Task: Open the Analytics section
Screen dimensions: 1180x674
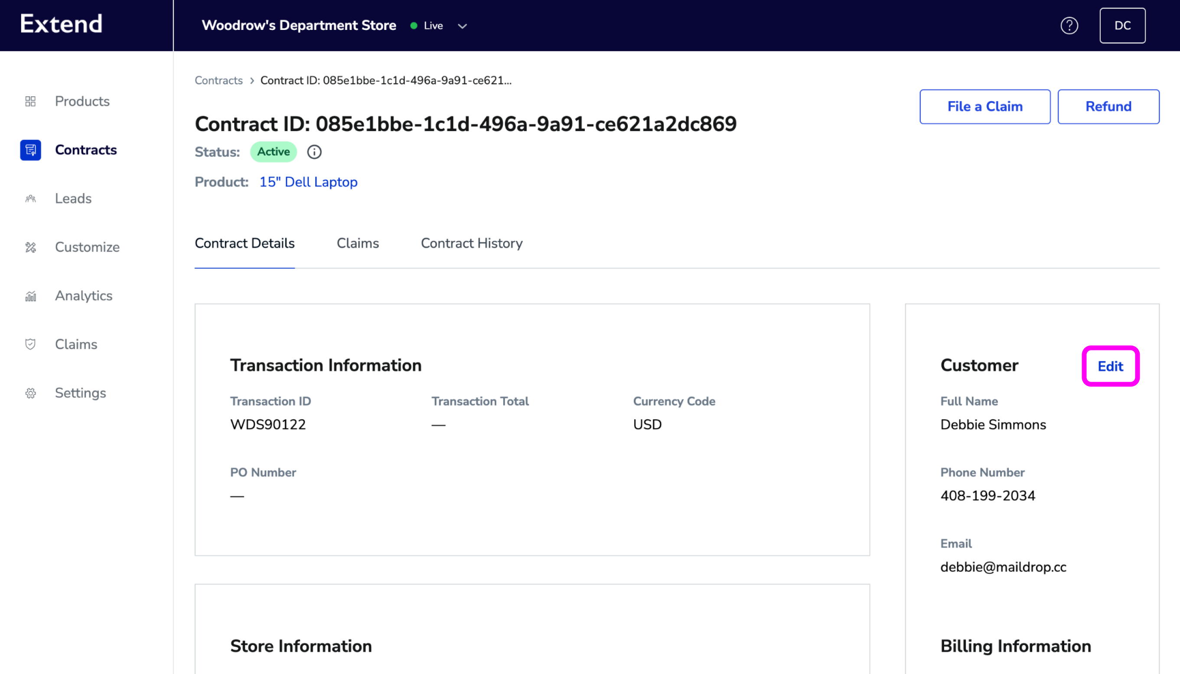Action: tap(84, 296)
